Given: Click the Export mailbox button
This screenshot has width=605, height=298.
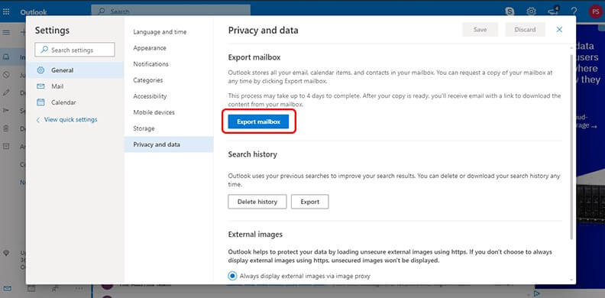Looking at the screenshot, I should coord(258,121).
